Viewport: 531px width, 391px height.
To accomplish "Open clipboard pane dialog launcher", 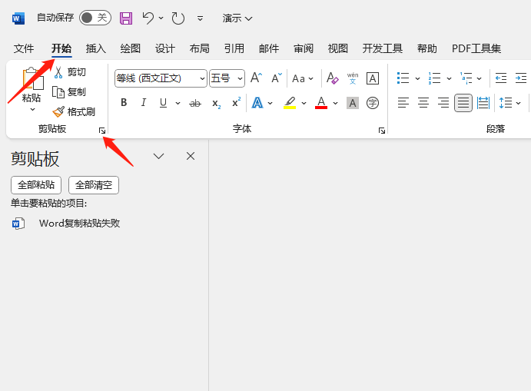I will tap(102, 131).
